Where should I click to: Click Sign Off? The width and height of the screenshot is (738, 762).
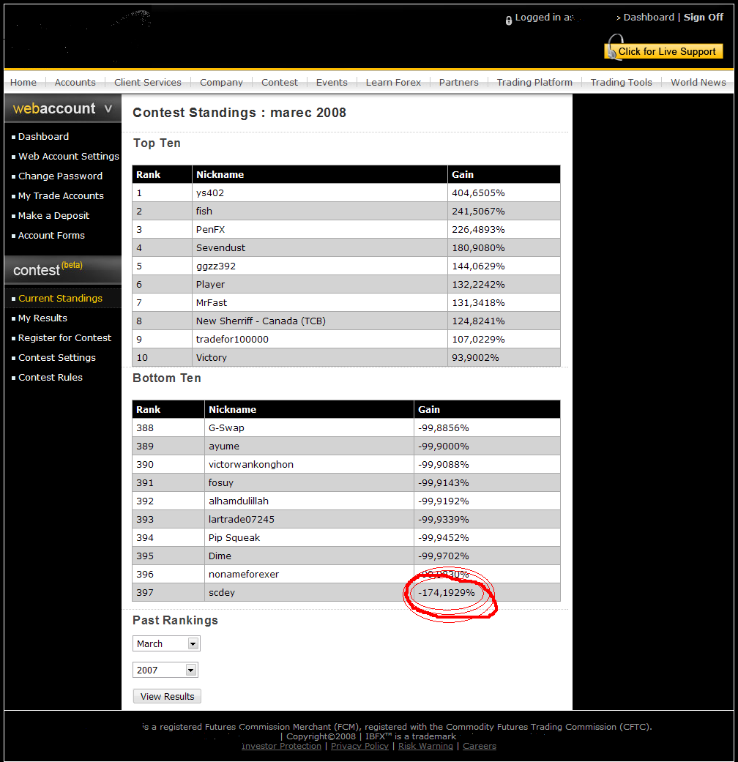(x=704, y=18)
